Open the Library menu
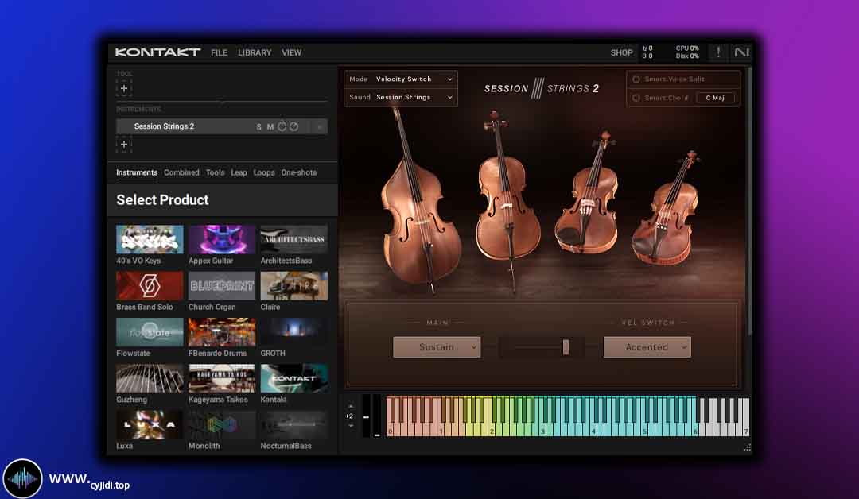Image resolution: width=859 pixels, height=499 pixels. coord(255,52)
